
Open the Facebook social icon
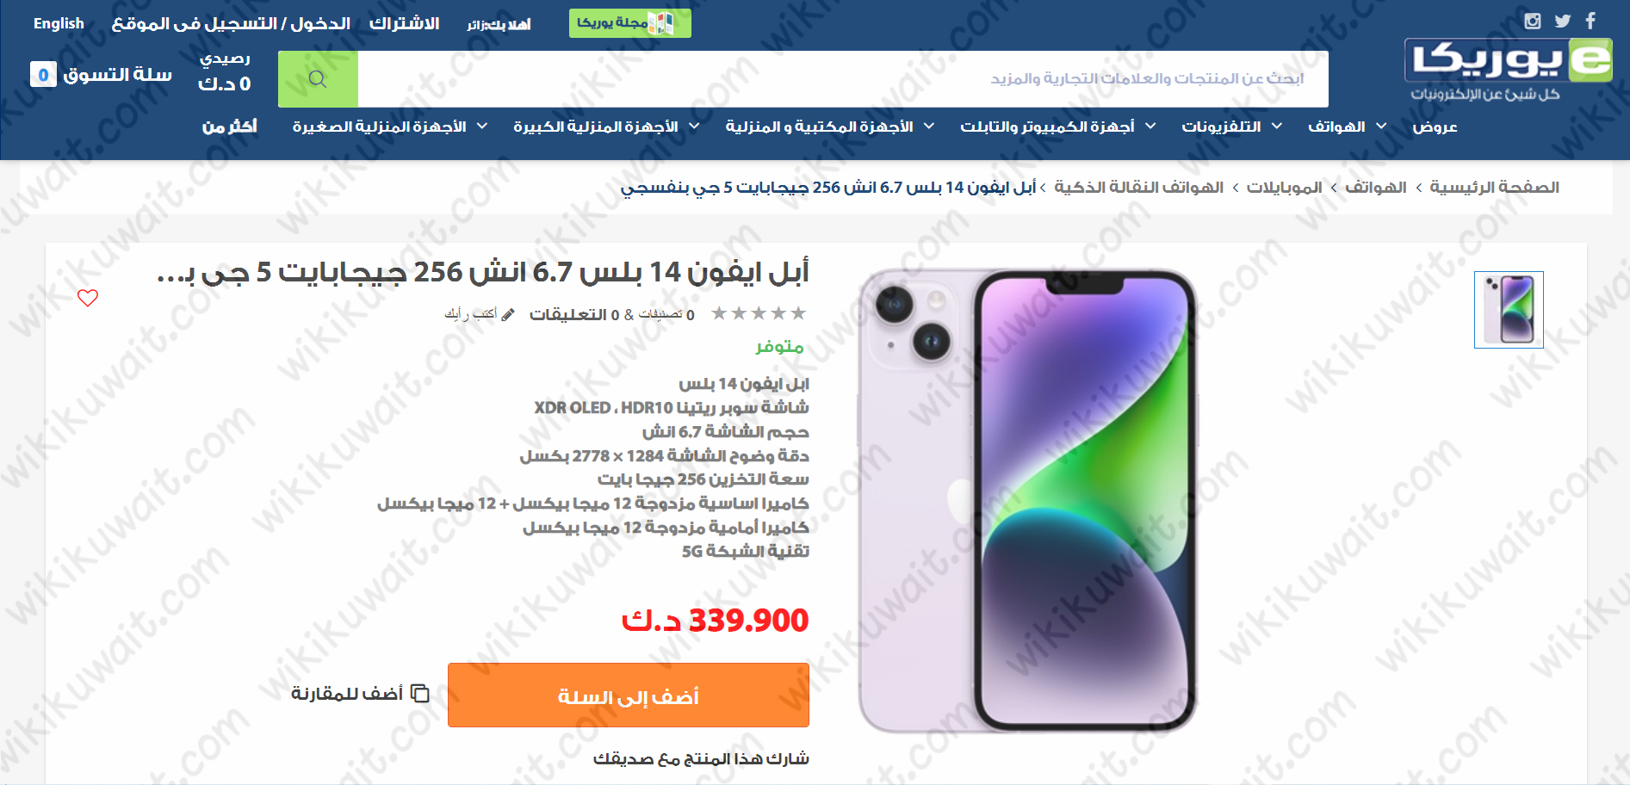click(x=1590, y=21)
